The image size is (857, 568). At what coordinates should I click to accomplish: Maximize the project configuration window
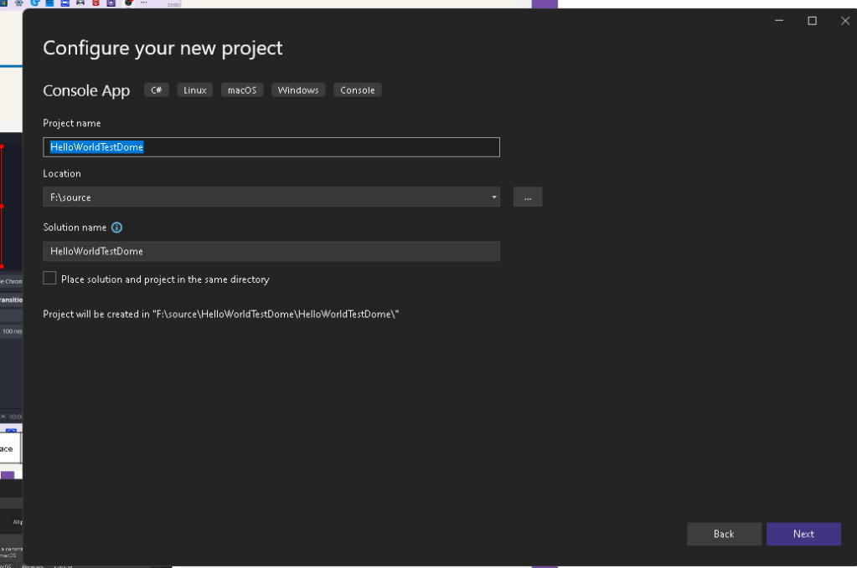[813, 21]
